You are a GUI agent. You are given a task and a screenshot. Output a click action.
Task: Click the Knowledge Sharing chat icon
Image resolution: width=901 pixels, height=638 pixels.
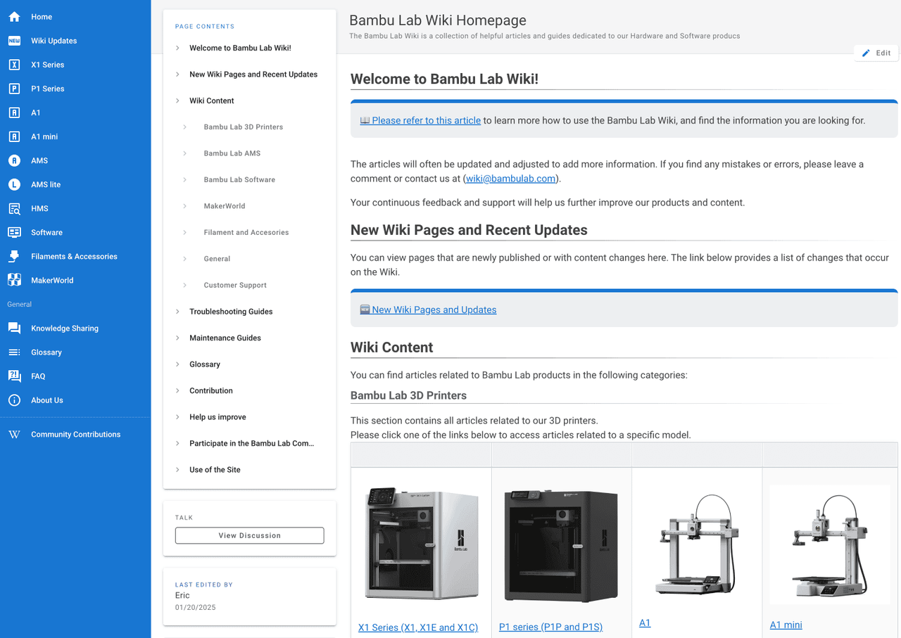(x=14, y=328)
